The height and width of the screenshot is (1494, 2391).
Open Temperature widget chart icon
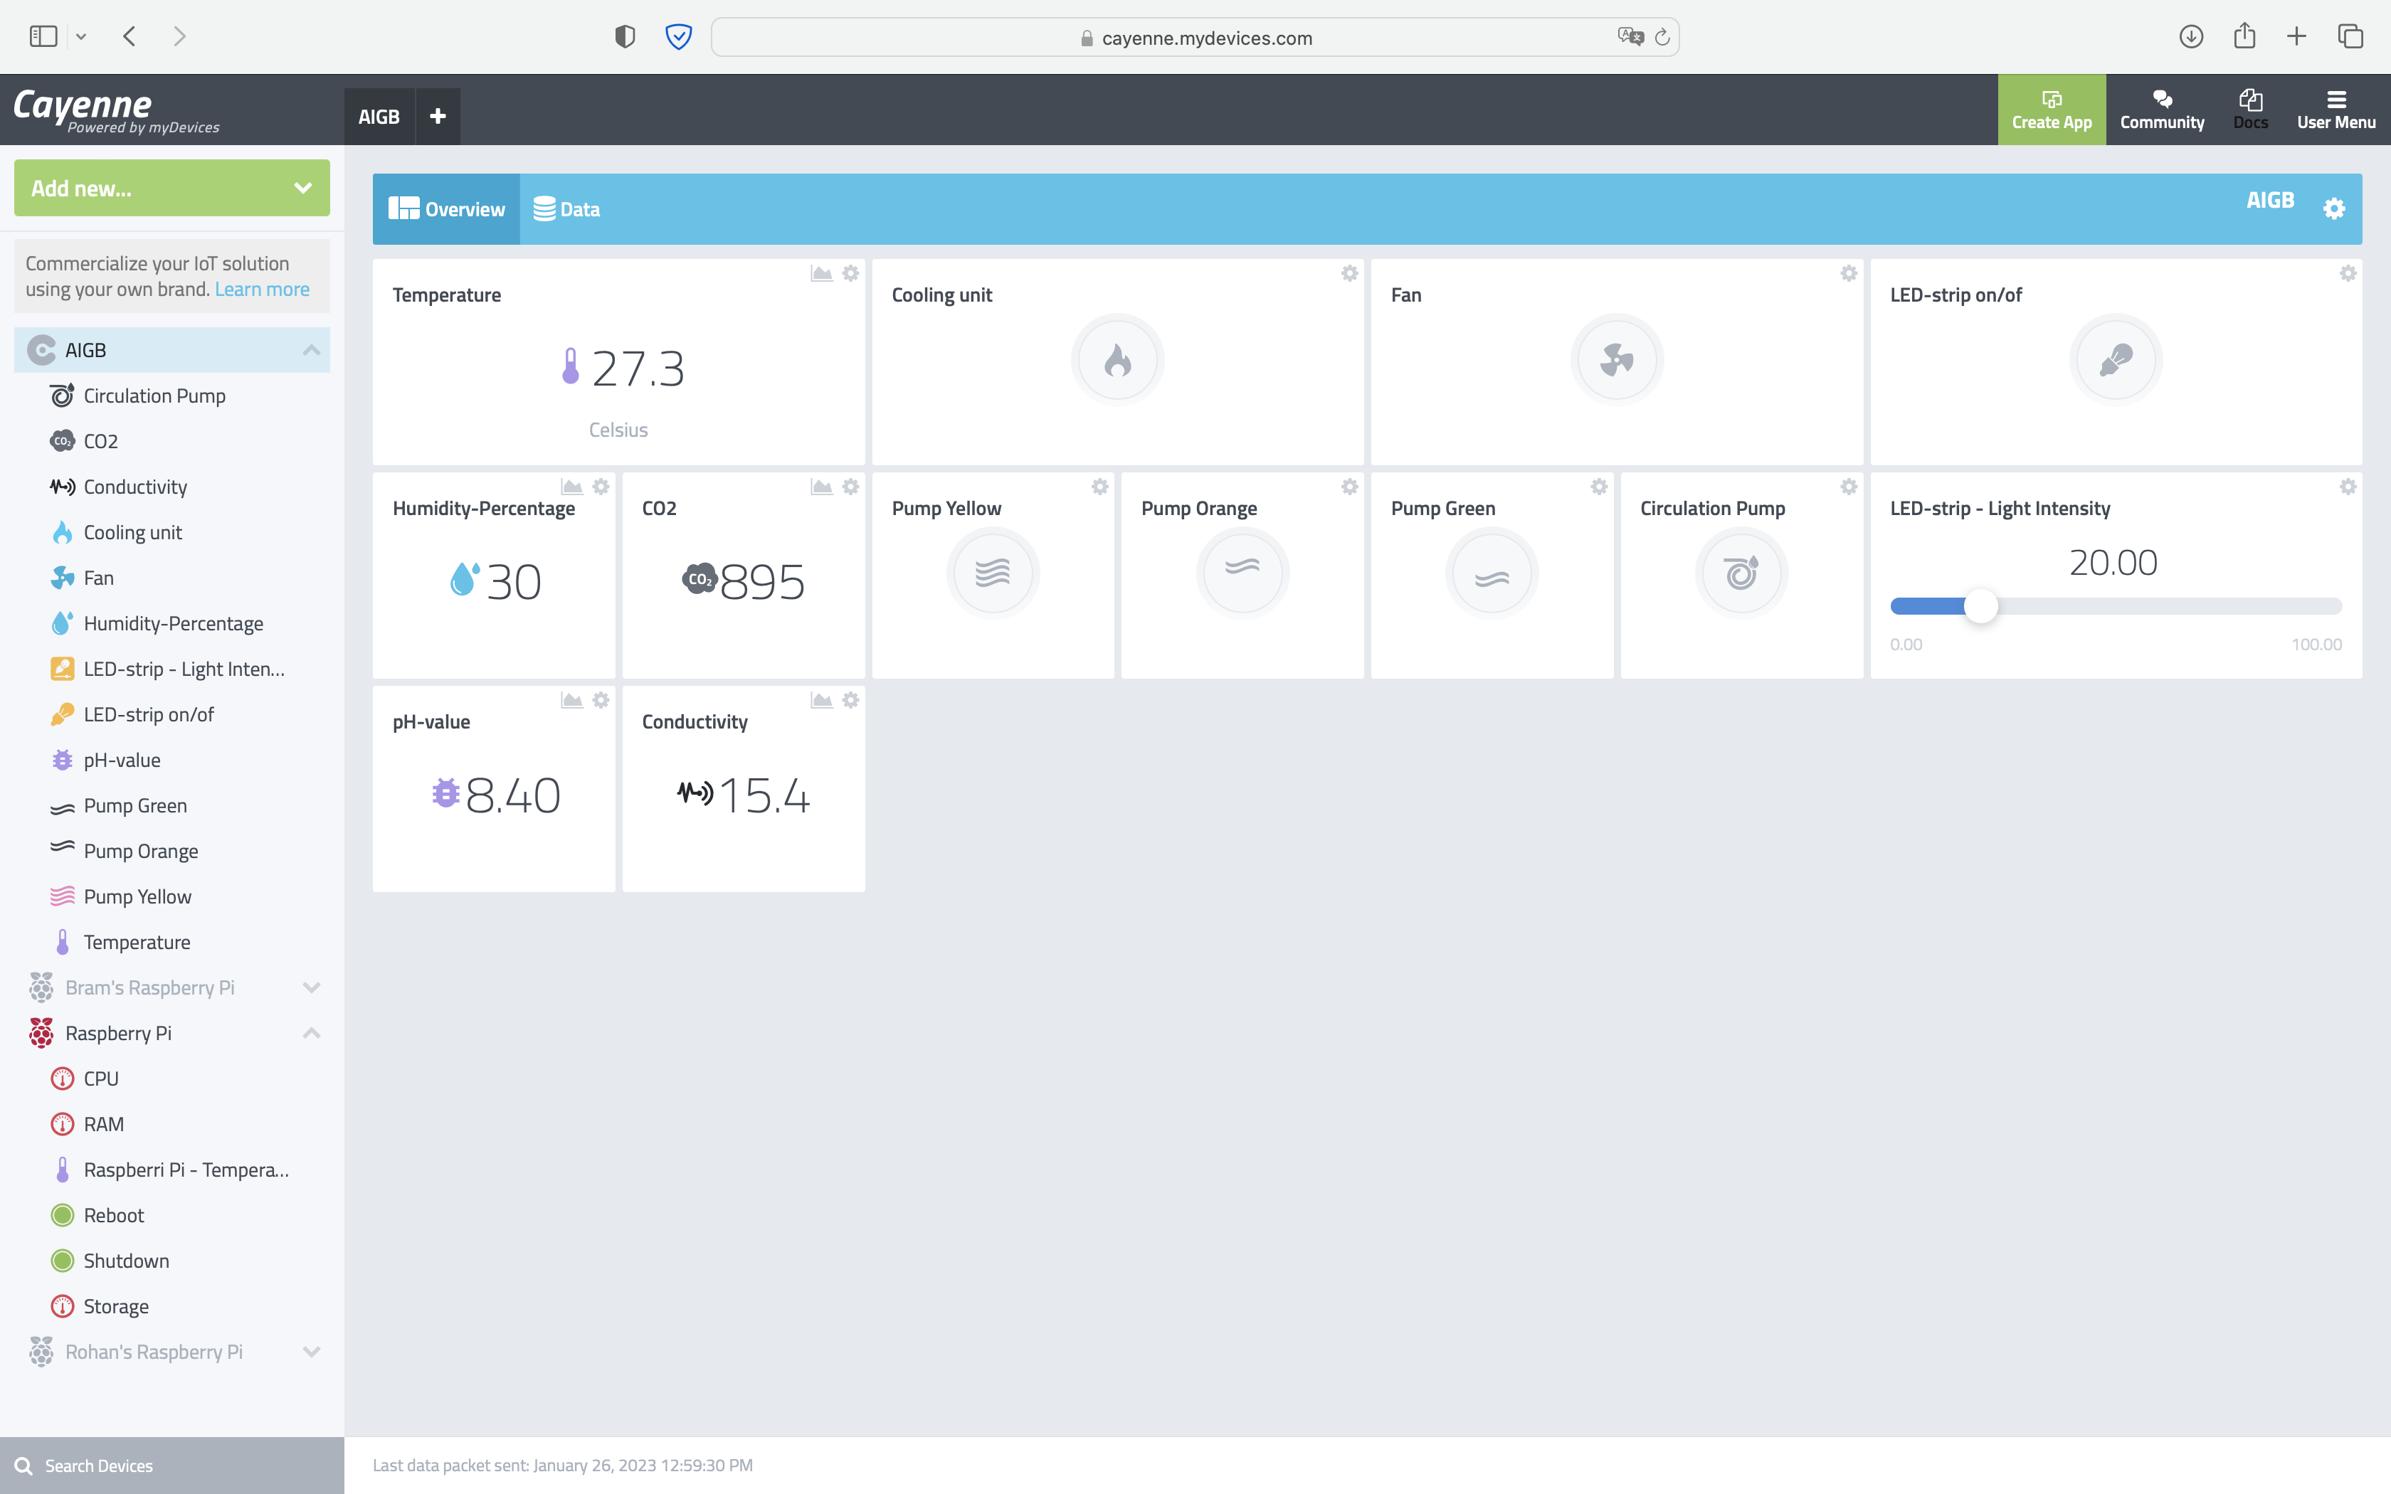point(821,274)
